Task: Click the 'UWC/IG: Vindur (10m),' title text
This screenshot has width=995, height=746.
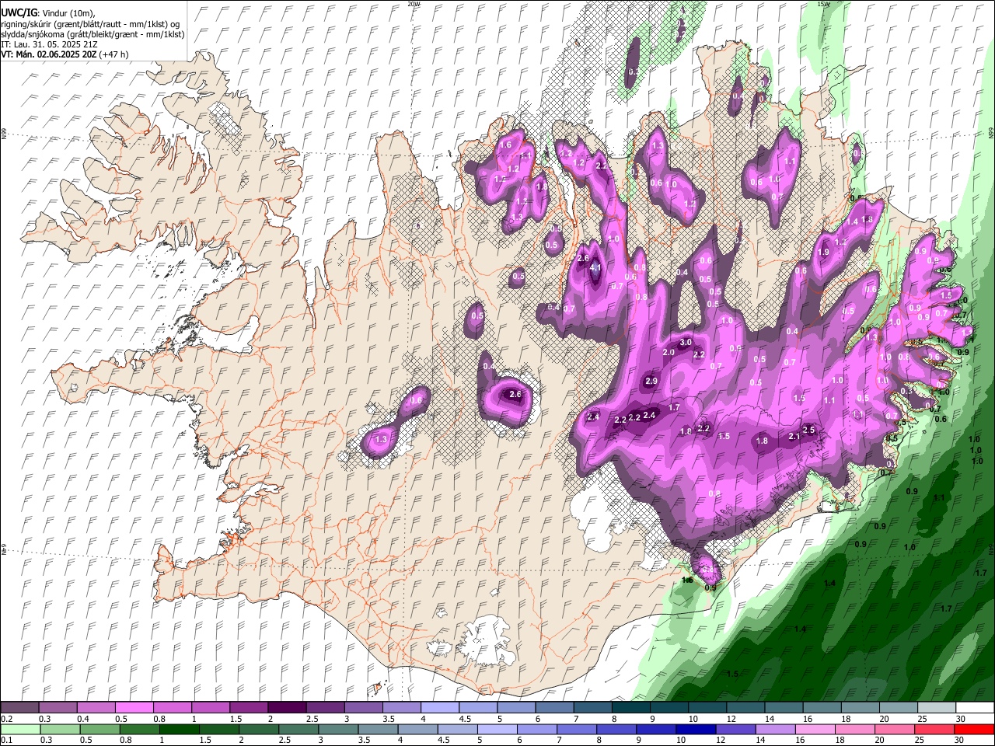Action: click(47, 13)
